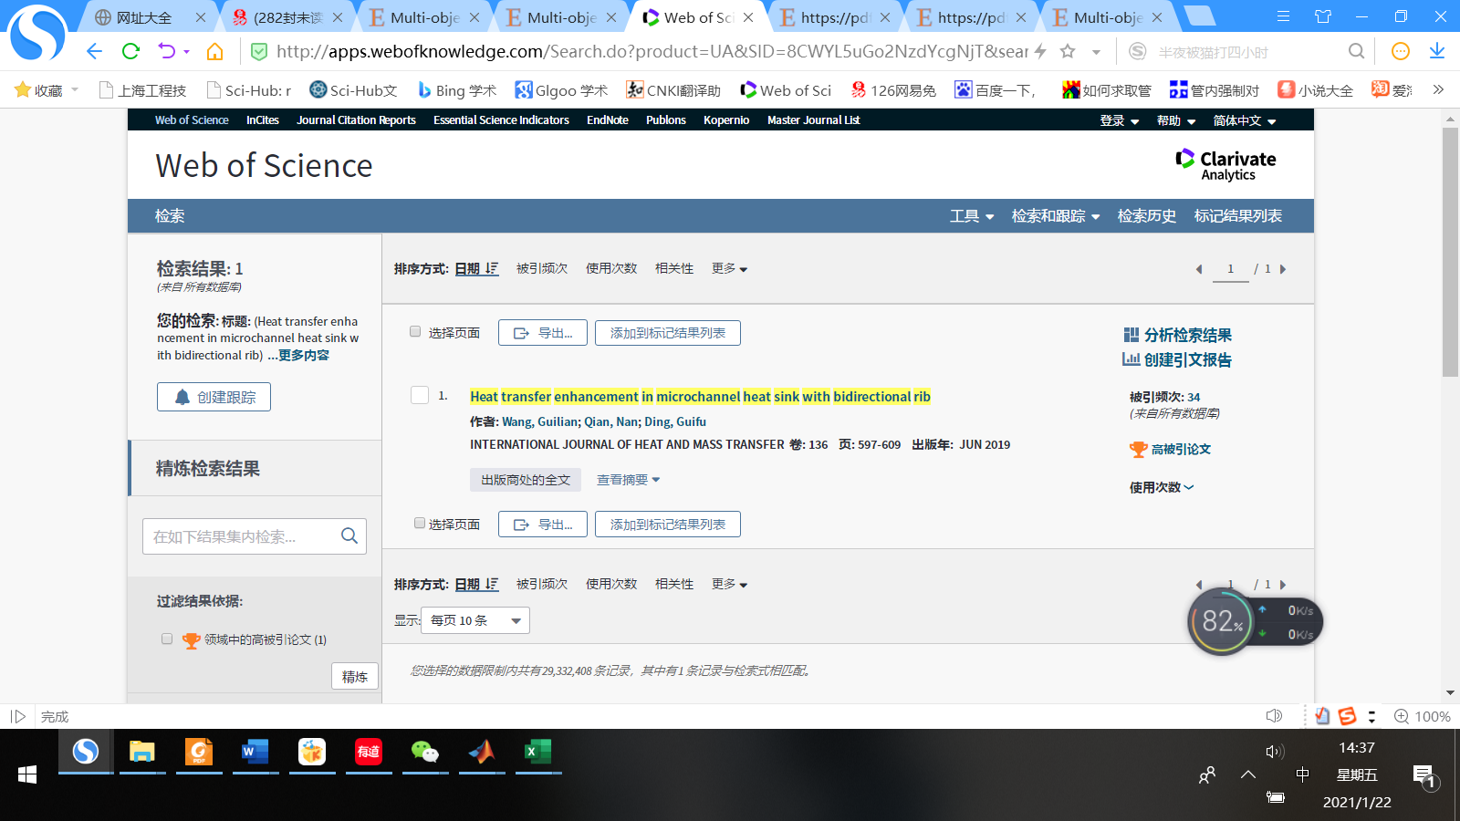The width and height of the screenshot is (1460, 821).
Task: Click the 创建跟踪 bell button
Action: [x=214, y=397]
